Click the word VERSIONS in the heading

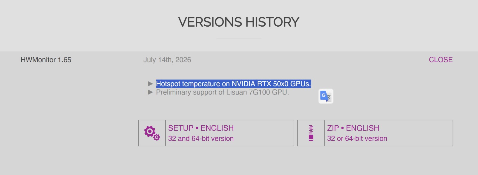[x=210, y=22]
